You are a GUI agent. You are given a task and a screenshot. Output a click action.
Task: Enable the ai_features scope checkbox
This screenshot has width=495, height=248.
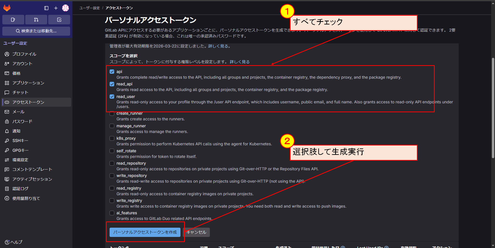[x=112, y=213]
